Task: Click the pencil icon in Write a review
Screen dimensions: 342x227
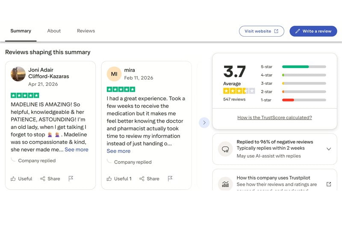Action: click(297, 31)
